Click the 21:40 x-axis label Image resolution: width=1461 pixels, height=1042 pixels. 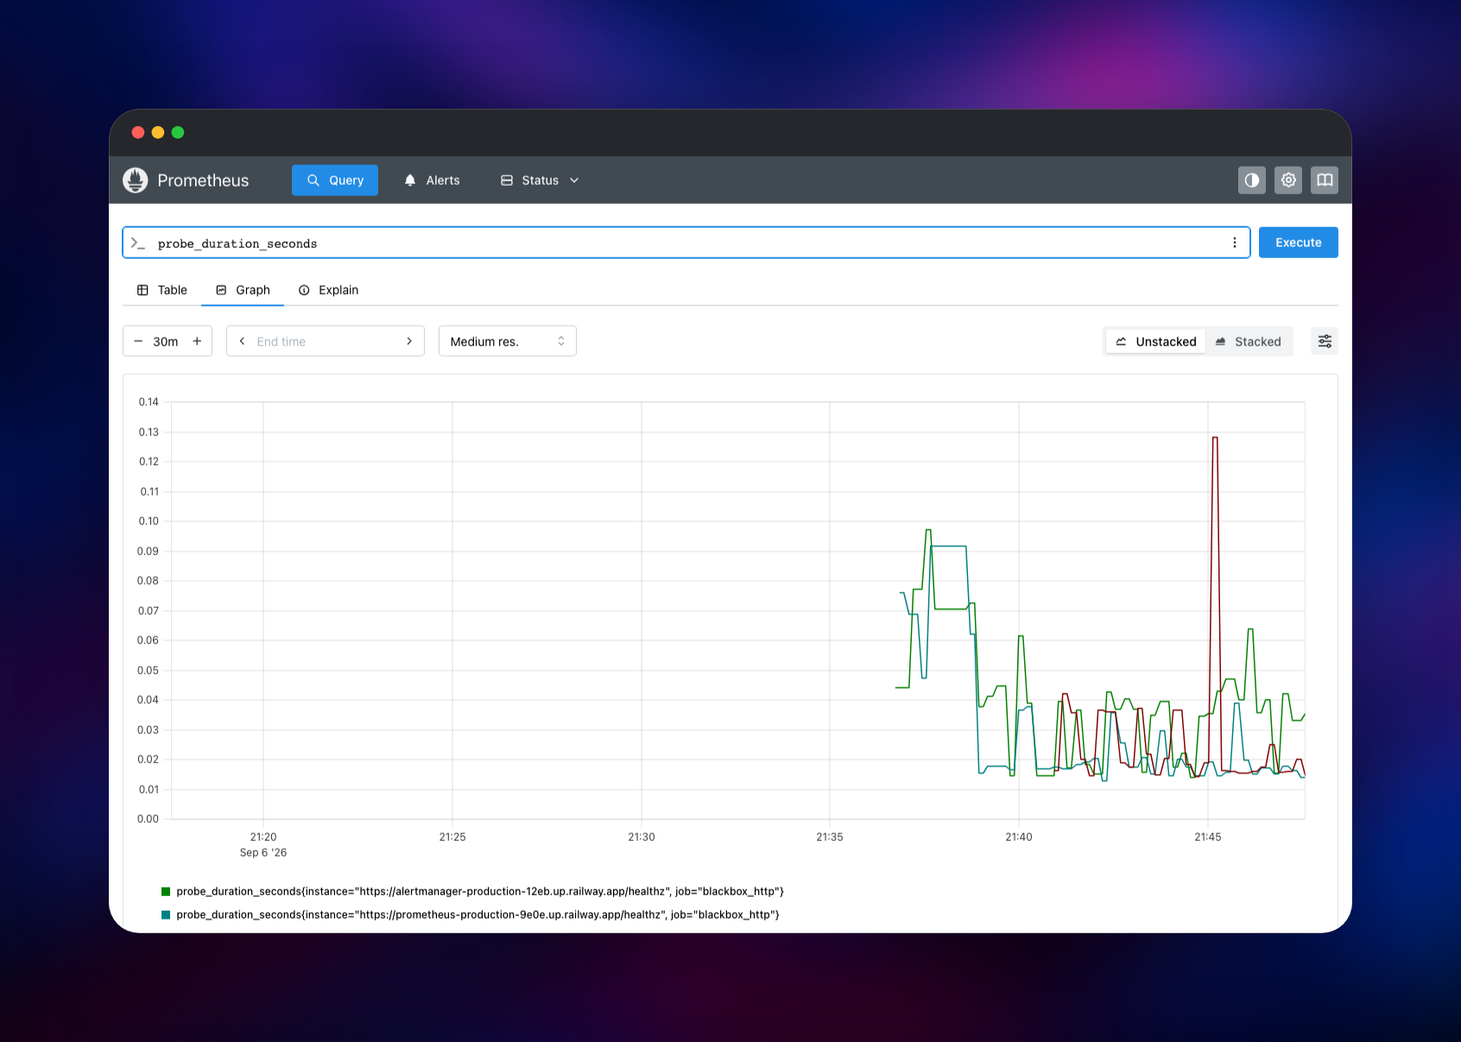point(1019,837)
